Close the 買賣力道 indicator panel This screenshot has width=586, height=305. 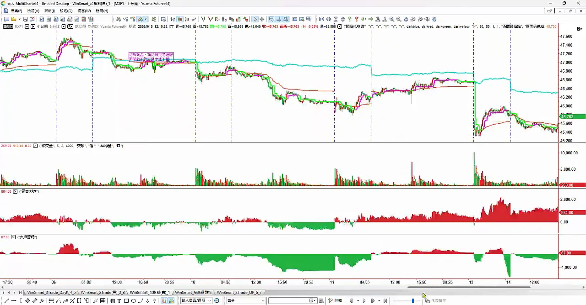(15, 191)
